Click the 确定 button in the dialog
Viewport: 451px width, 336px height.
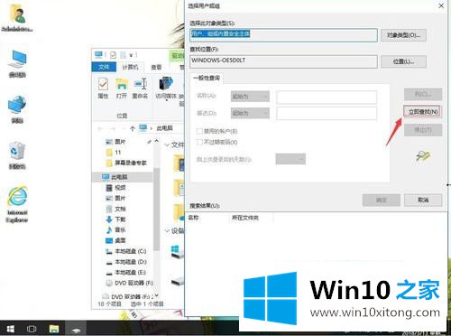pyautogui.click(x=382, y=200)
